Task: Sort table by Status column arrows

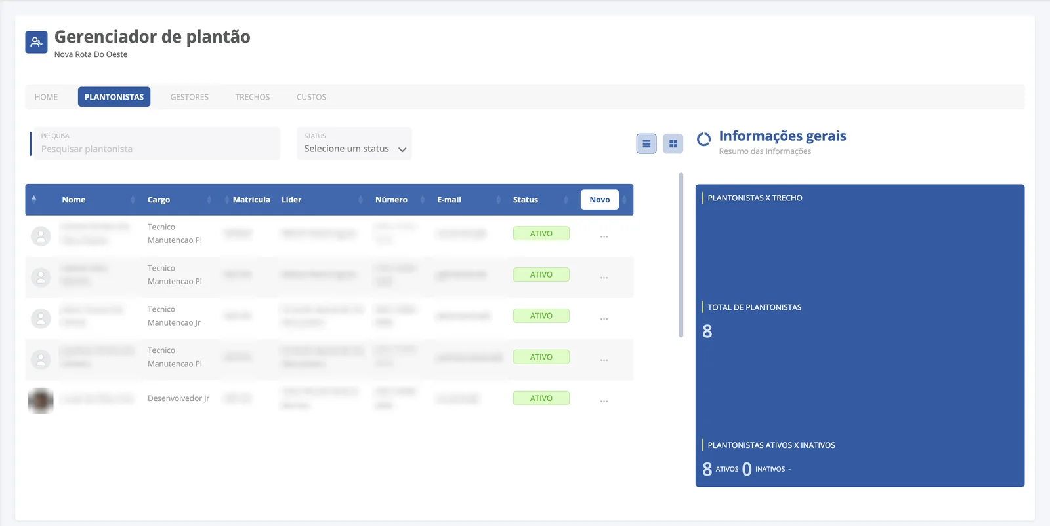Action: (x=566, y=200)
